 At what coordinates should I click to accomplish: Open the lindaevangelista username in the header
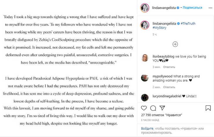tap(164, 8)
